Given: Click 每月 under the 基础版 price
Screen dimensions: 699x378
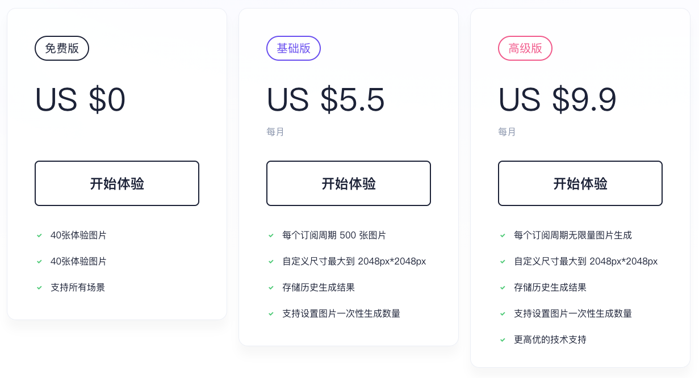Looking at the screenshot, I should click(x=275, y=132).
